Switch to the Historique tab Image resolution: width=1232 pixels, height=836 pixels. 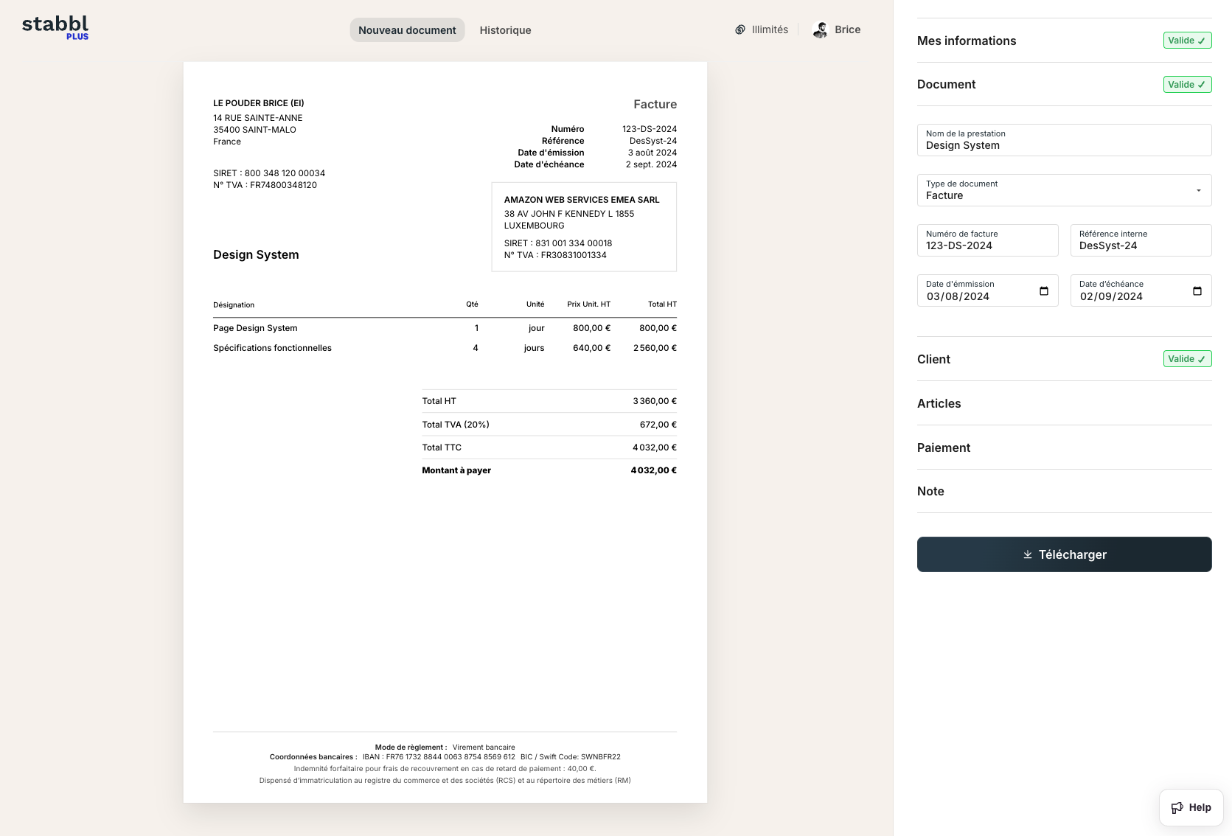pyautogui.click(x=505, y=30)
